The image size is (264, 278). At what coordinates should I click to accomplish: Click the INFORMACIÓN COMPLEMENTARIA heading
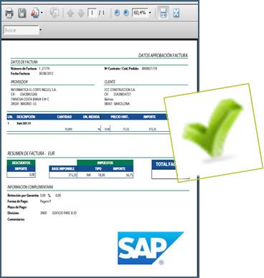click(30, 187)
